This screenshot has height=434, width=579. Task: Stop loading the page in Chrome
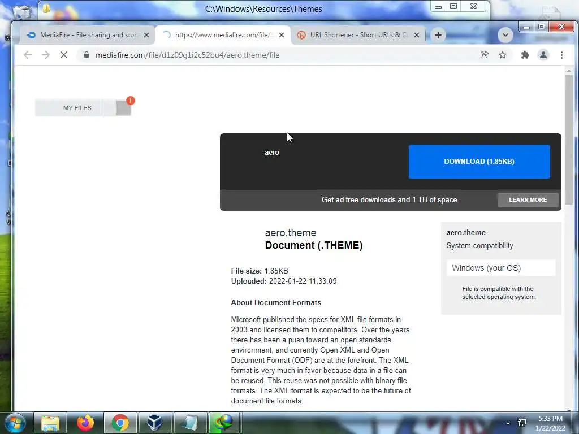tap(64, 55)
